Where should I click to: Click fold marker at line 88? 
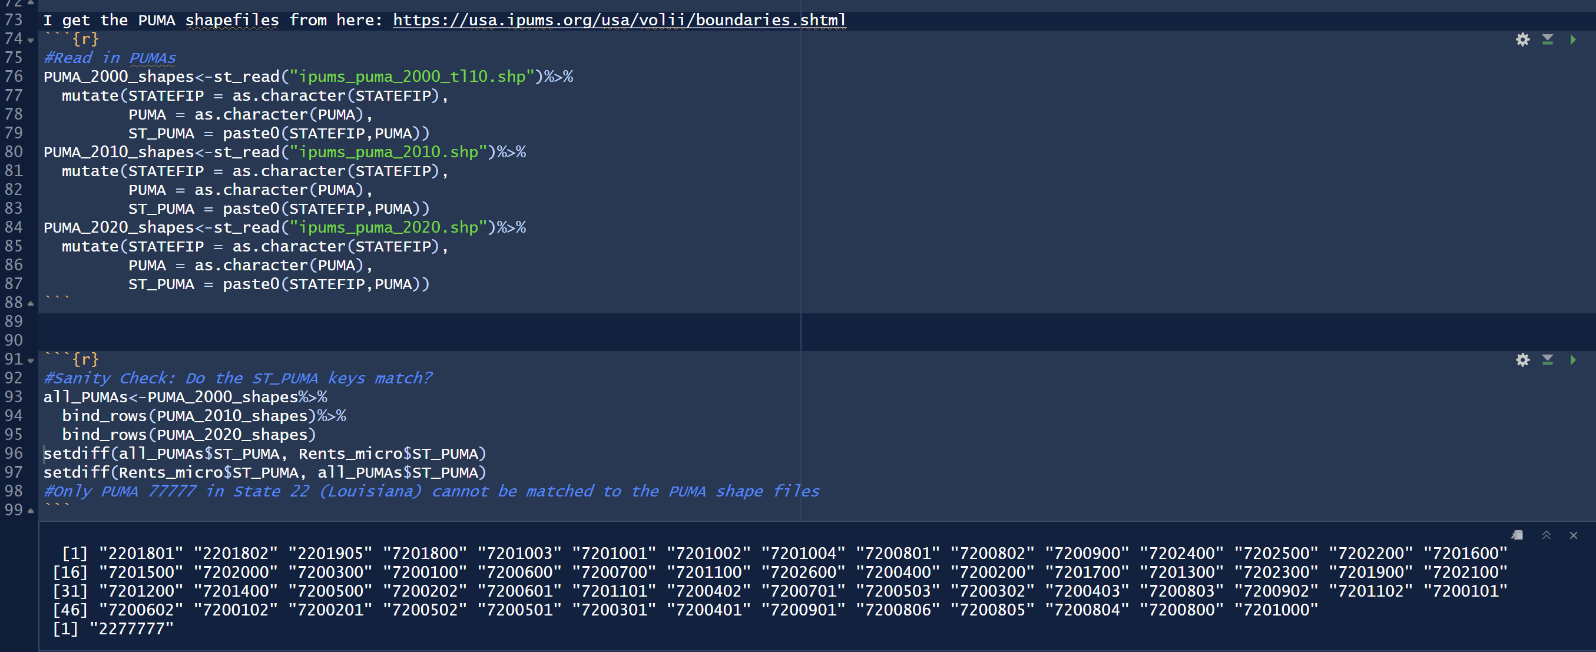pos(31,304)
